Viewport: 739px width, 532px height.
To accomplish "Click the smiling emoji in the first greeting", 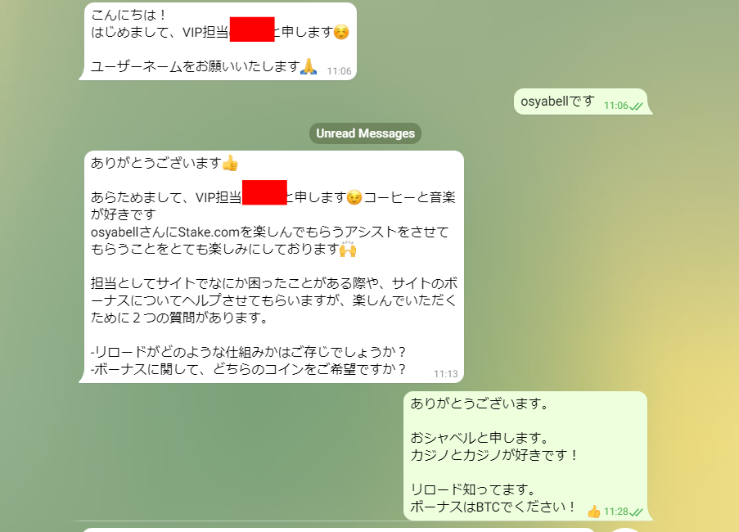I will coord(341,32).
